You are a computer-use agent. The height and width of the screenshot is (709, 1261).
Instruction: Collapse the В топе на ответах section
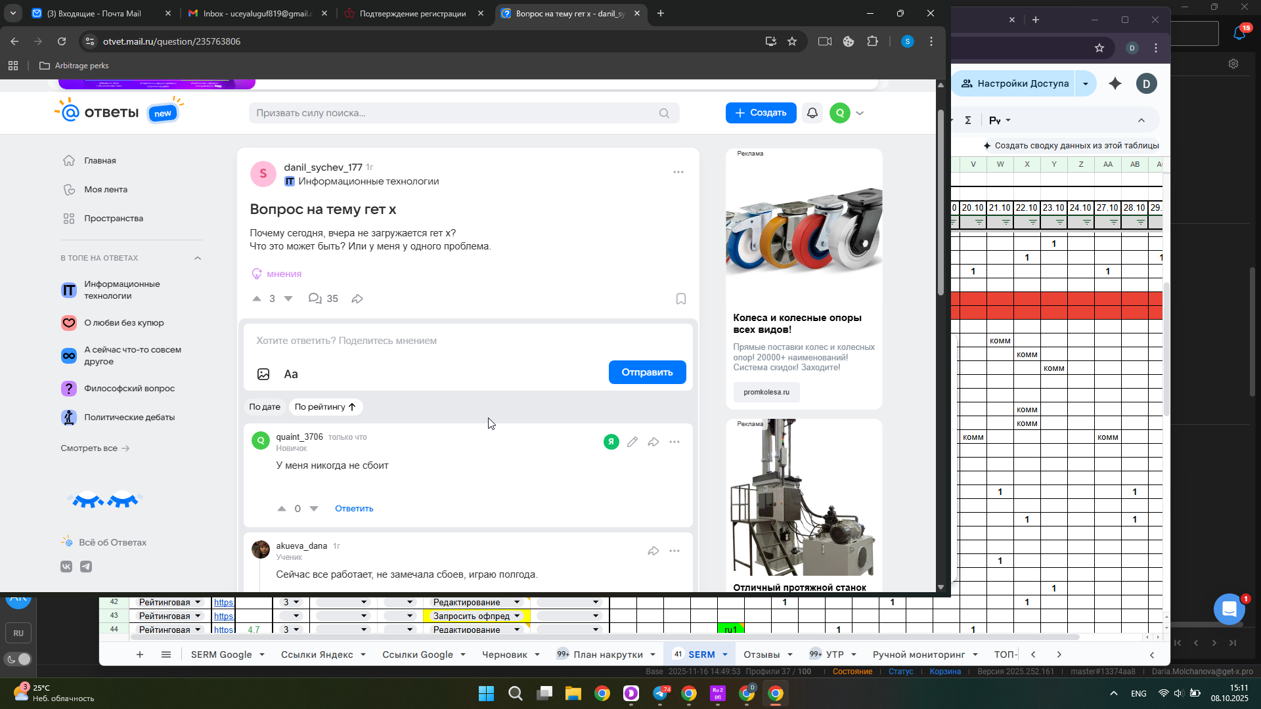point(198,258)
